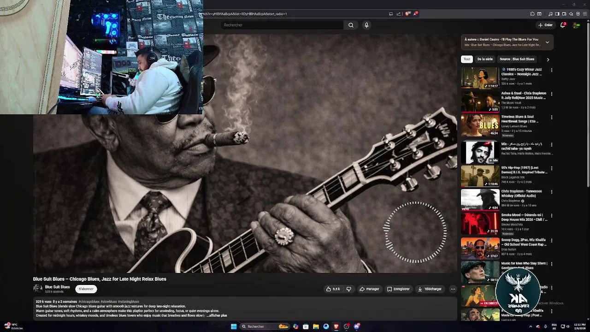
Task: Start voice search with the microphone icon
Action: (x=366, y=25)
